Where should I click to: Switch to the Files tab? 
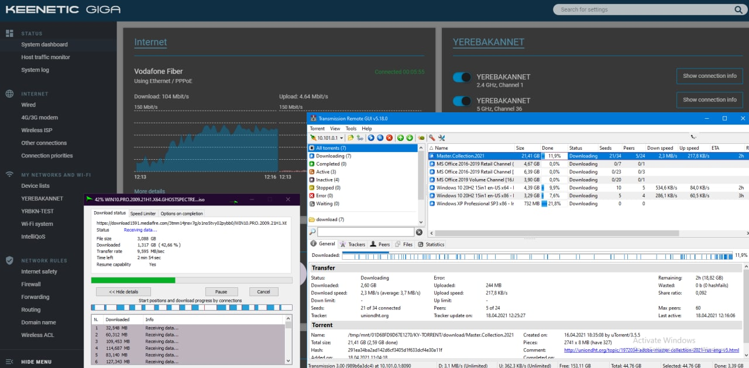[x=404, y=244]
